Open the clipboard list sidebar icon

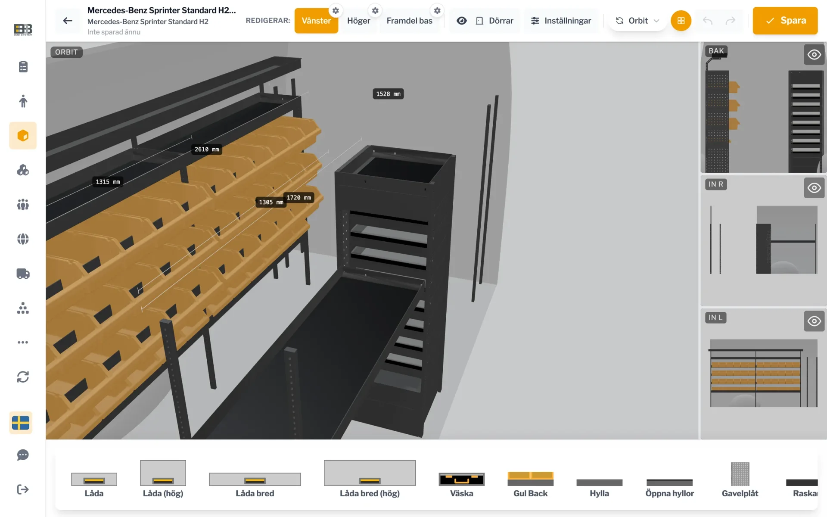[x=23, y=67]
